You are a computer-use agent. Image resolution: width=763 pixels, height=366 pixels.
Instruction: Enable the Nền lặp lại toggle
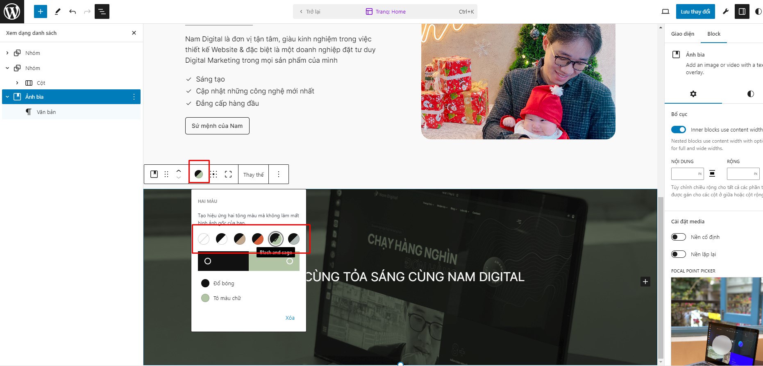click(679, 254)
